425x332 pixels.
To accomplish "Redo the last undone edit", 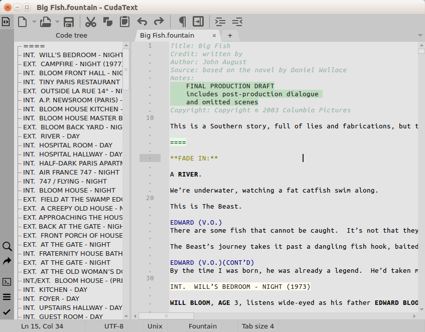I will (159, 22).
